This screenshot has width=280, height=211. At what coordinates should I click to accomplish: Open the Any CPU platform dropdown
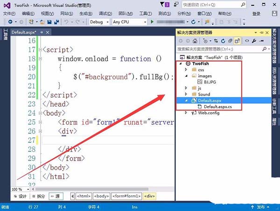pos(129,22)
